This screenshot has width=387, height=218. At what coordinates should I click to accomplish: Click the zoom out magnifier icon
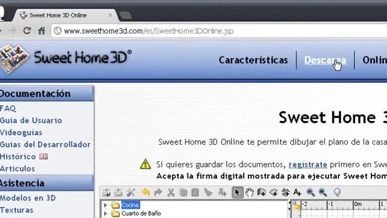click(x=310, y=193)
